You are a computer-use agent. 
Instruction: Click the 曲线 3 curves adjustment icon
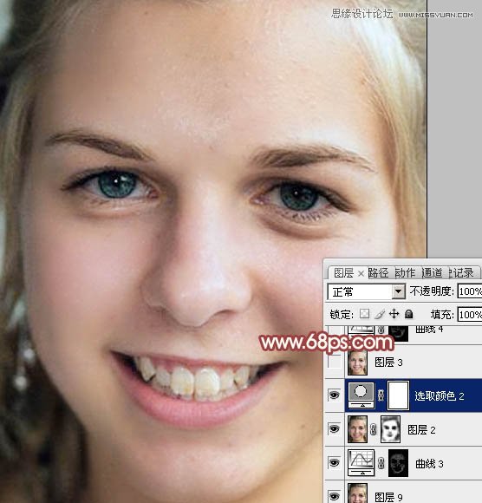coord(361,462)
